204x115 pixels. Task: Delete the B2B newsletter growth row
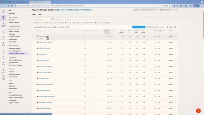click(x=176, y=42)
